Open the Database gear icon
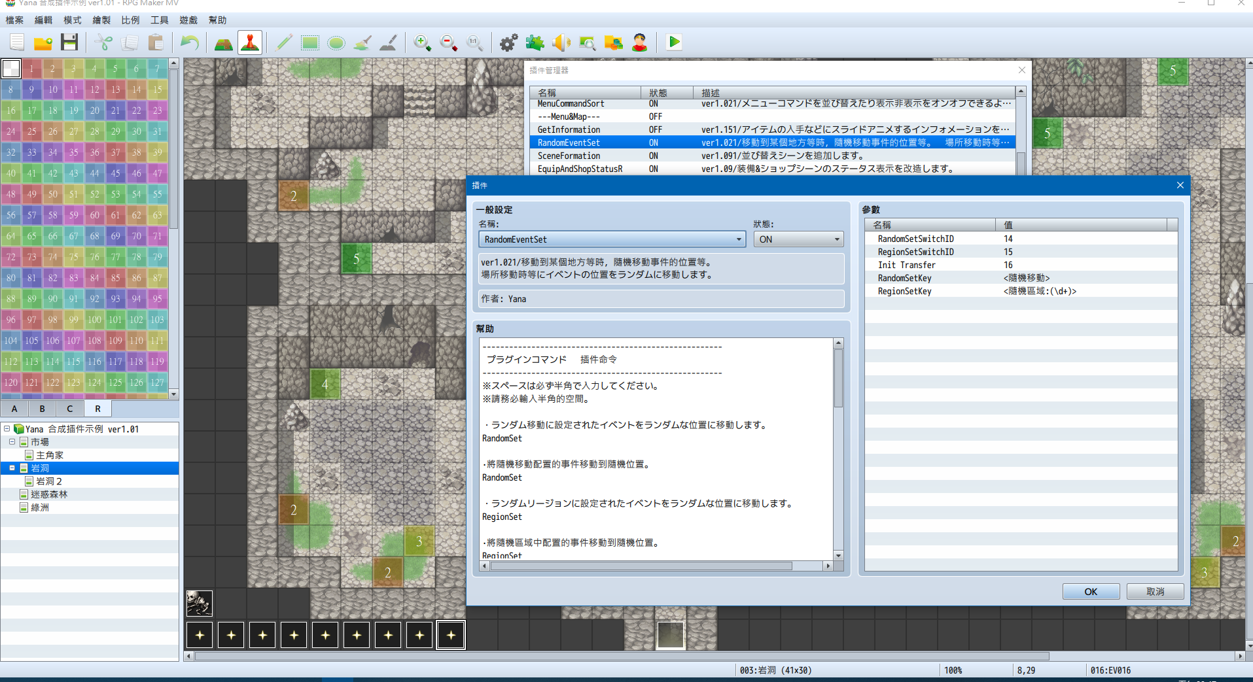 point(508,43)
